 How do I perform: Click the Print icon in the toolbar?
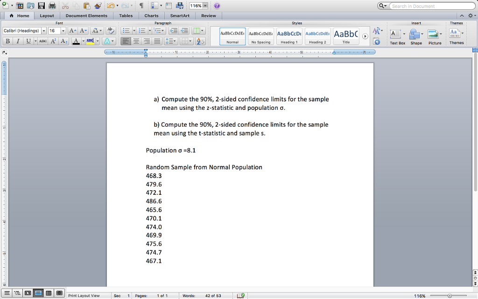(x=52, y=5)
